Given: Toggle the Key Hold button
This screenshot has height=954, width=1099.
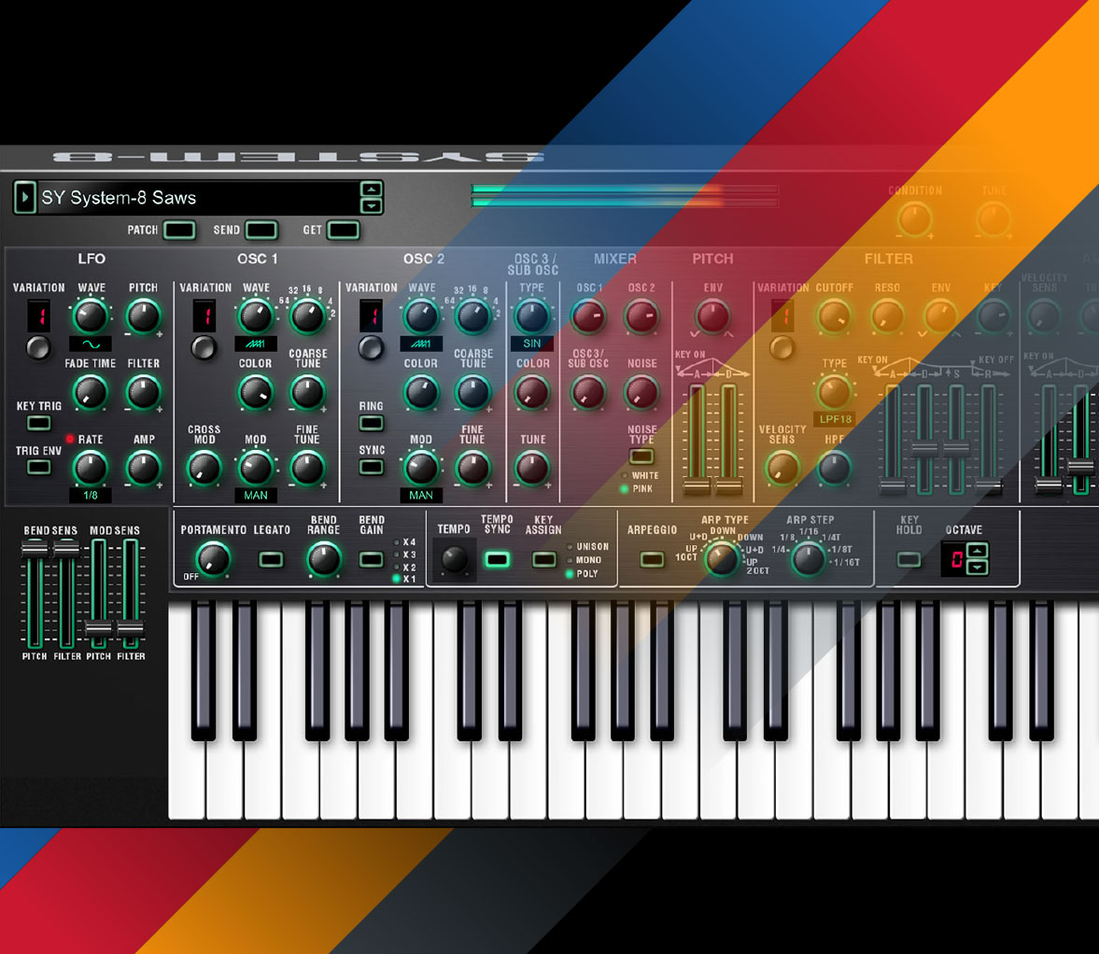Looking at the screenshot, I should click(909, 559).
